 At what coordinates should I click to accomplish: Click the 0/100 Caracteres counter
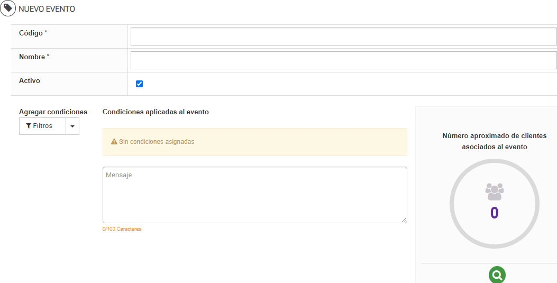click(x=122, y=229)
